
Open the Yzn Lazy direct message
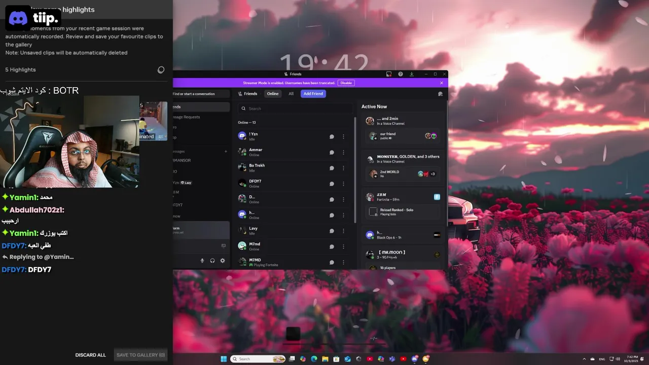[x=201, y=182]
